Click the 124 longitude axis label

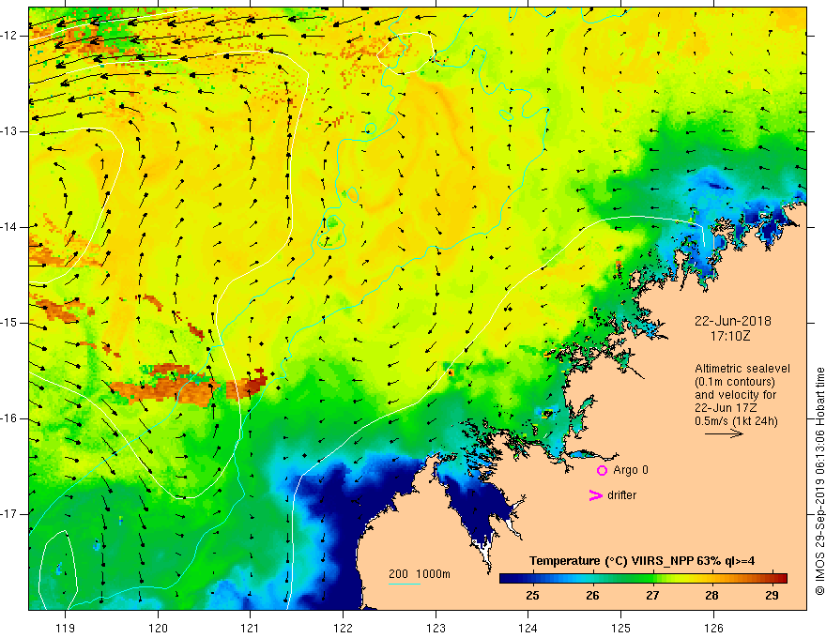(x=528, y=628)
